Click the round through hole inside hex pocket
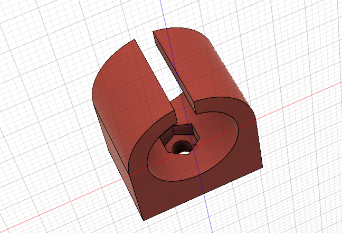 click(x=182, y=148)
